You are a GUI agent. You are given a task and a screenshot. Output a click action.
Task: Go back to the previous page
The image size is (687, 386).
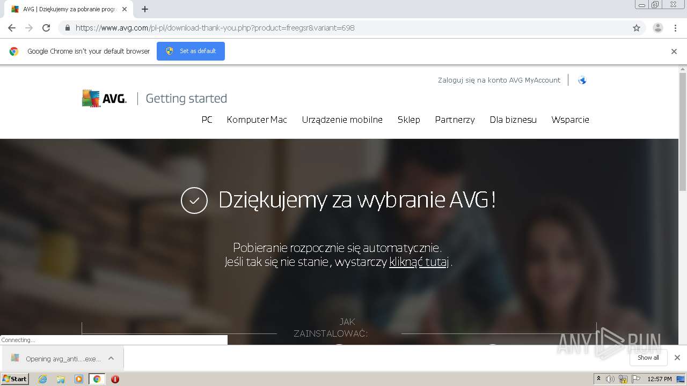[12, 28]
